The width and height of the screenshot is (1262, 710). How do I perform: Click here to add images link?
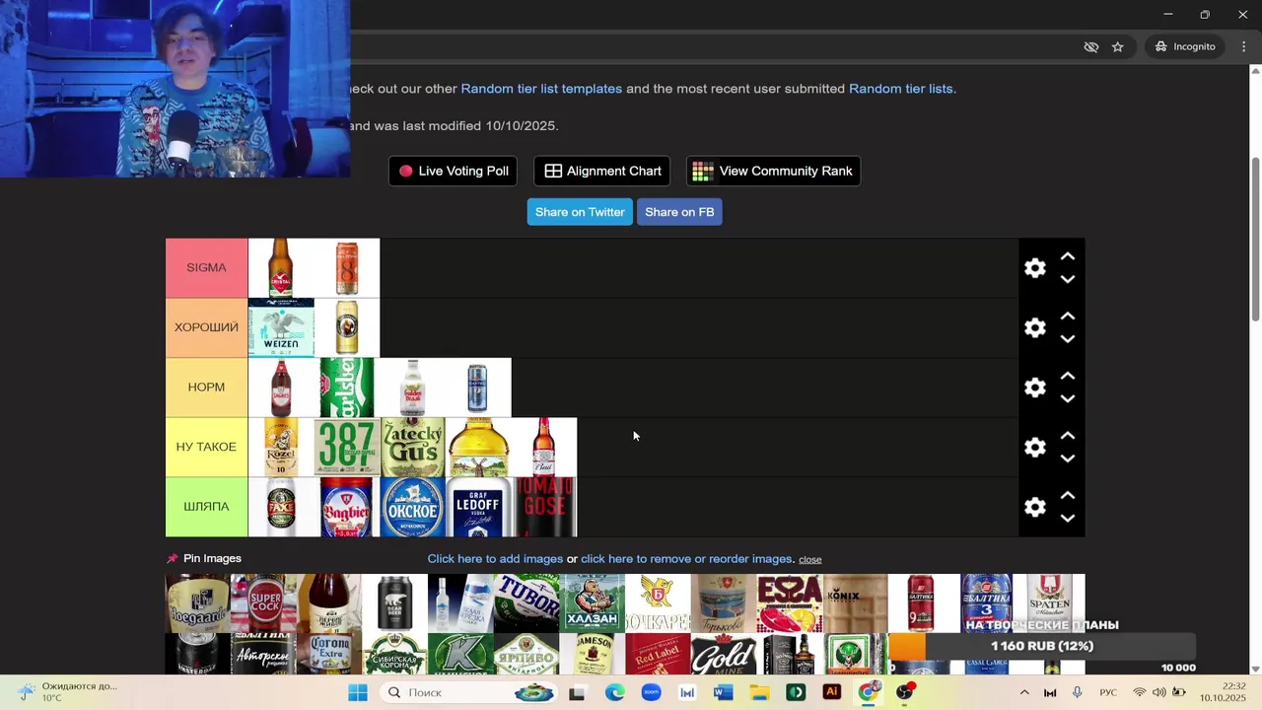(x=495, y=559)
